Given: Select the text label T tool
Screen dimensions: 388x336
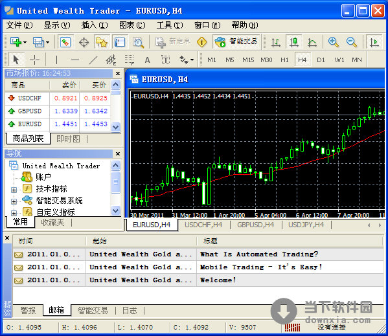Looking at the screenshot, I should (165, 60).
